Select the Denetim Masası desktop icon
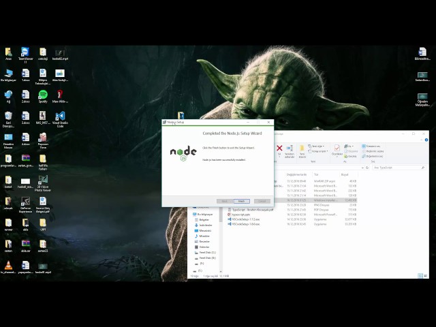 tap(8, 141)
